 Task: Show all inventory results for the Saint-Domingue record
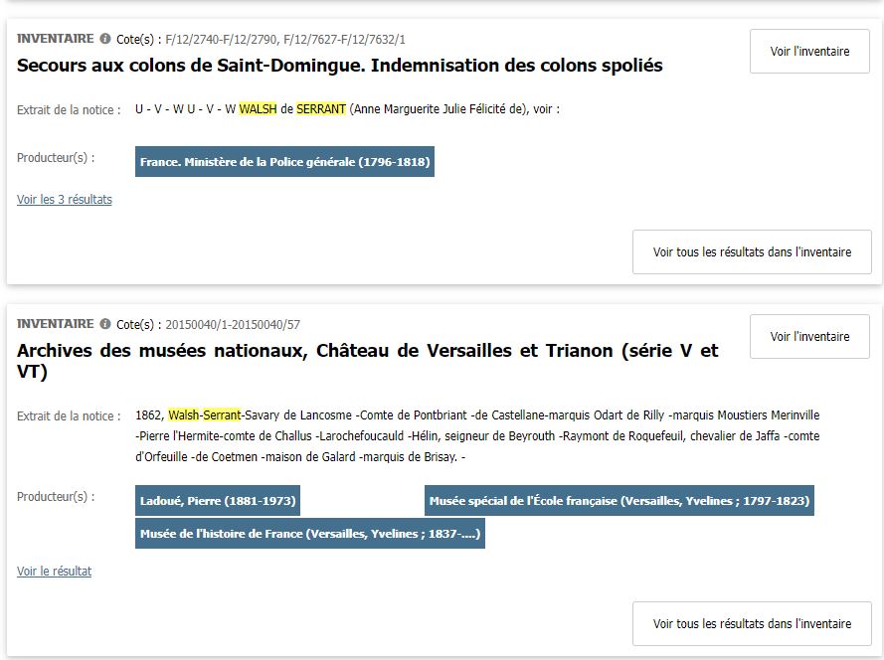[x=752, y=252]
